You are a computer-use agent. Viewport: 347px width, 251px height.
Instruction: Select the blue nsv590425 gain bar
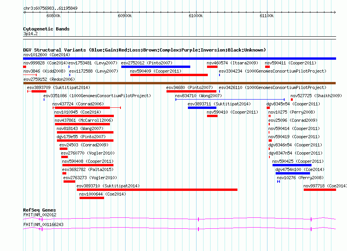292,165
